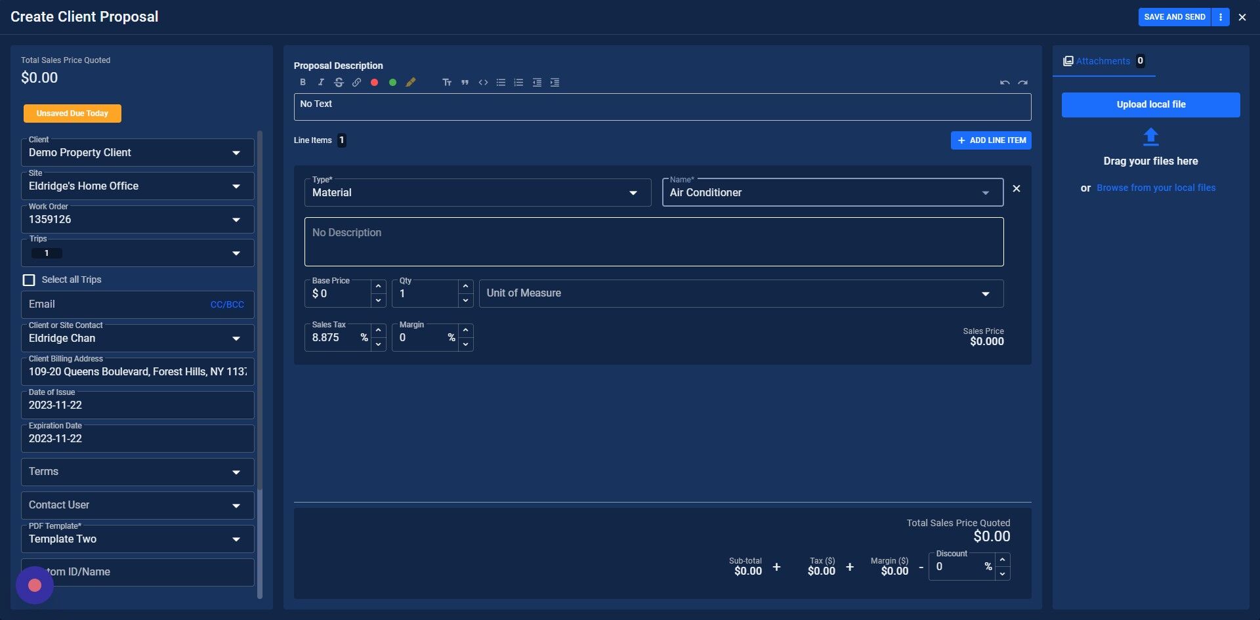The width and height of the screenshot is (1260, 620).
Task: Increase the Discount percentage
Action: [x=1002, y=560]
